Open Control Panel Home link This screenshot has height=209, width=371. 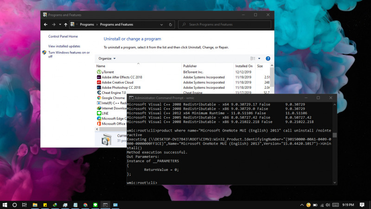click(63, 37)
